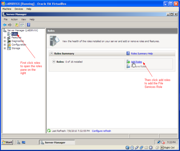Click the Forward arrow toolbar icon

coord(10,25)
